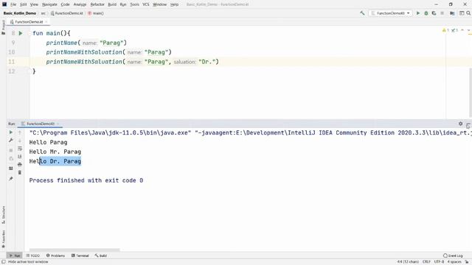Change the CRLF line separator in status bar

(x=426, y=262)
